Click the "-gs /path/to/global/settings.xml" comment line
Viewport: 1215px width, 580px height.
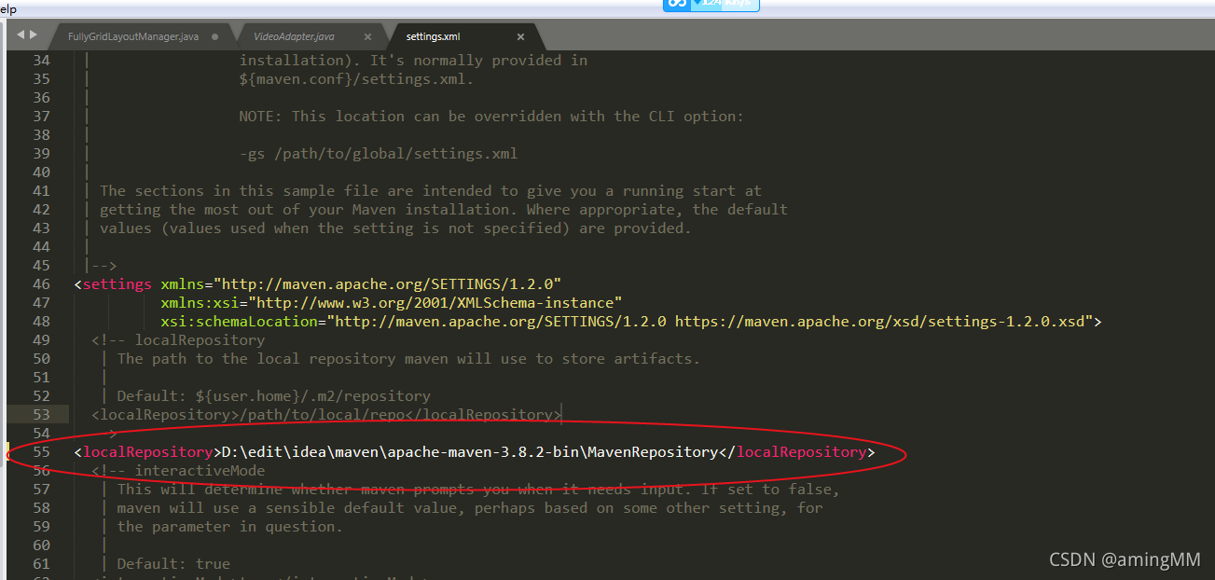(378, 153)
